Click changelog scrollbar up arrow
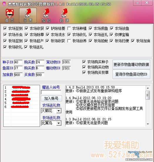The width and height of the screenshot is (154, 162). click(148, 88)
